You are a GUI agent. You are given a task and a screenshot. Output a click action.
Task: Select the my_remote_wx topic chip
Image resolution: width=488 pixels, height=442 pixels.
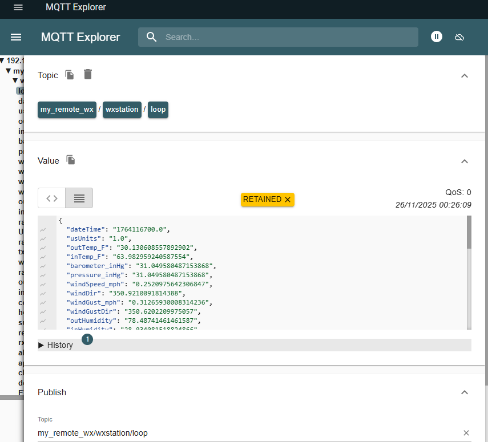pos(67,110)
